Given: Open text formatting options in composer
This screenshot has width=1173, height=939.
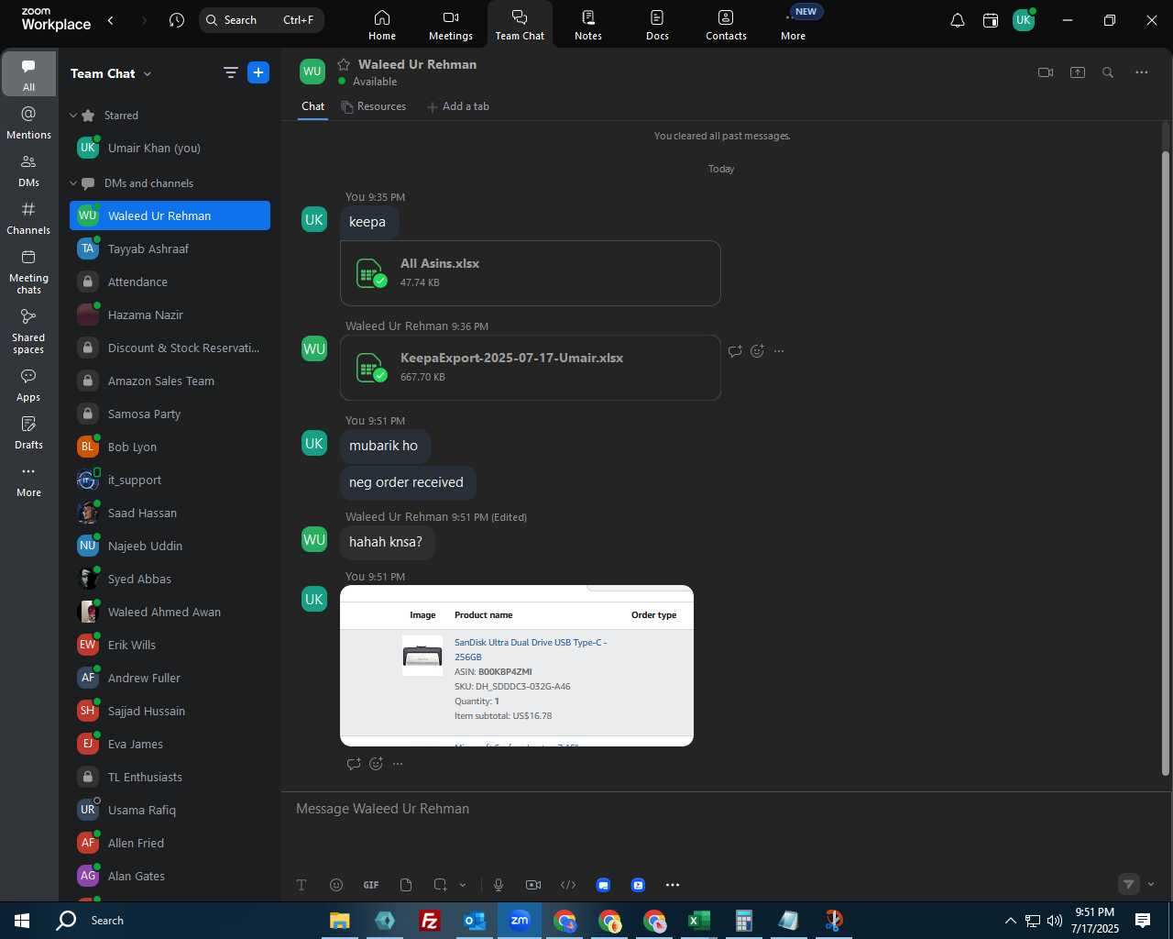Looking at the screenshot, I should point(301,885).
